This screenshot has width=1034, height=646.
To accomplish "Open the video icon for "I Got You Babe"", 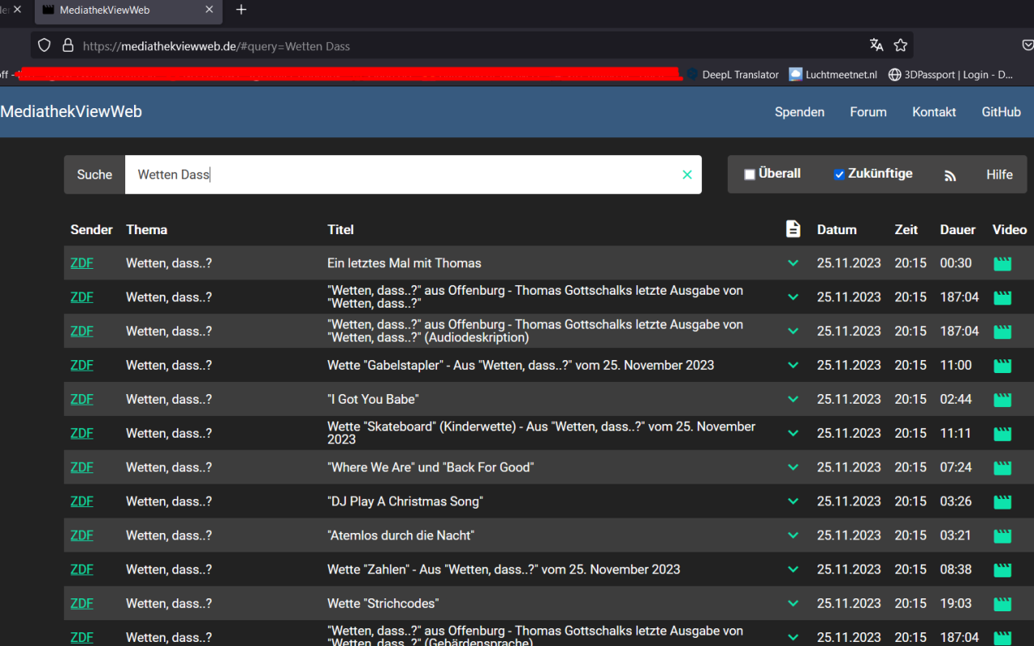I will 1002,399.
